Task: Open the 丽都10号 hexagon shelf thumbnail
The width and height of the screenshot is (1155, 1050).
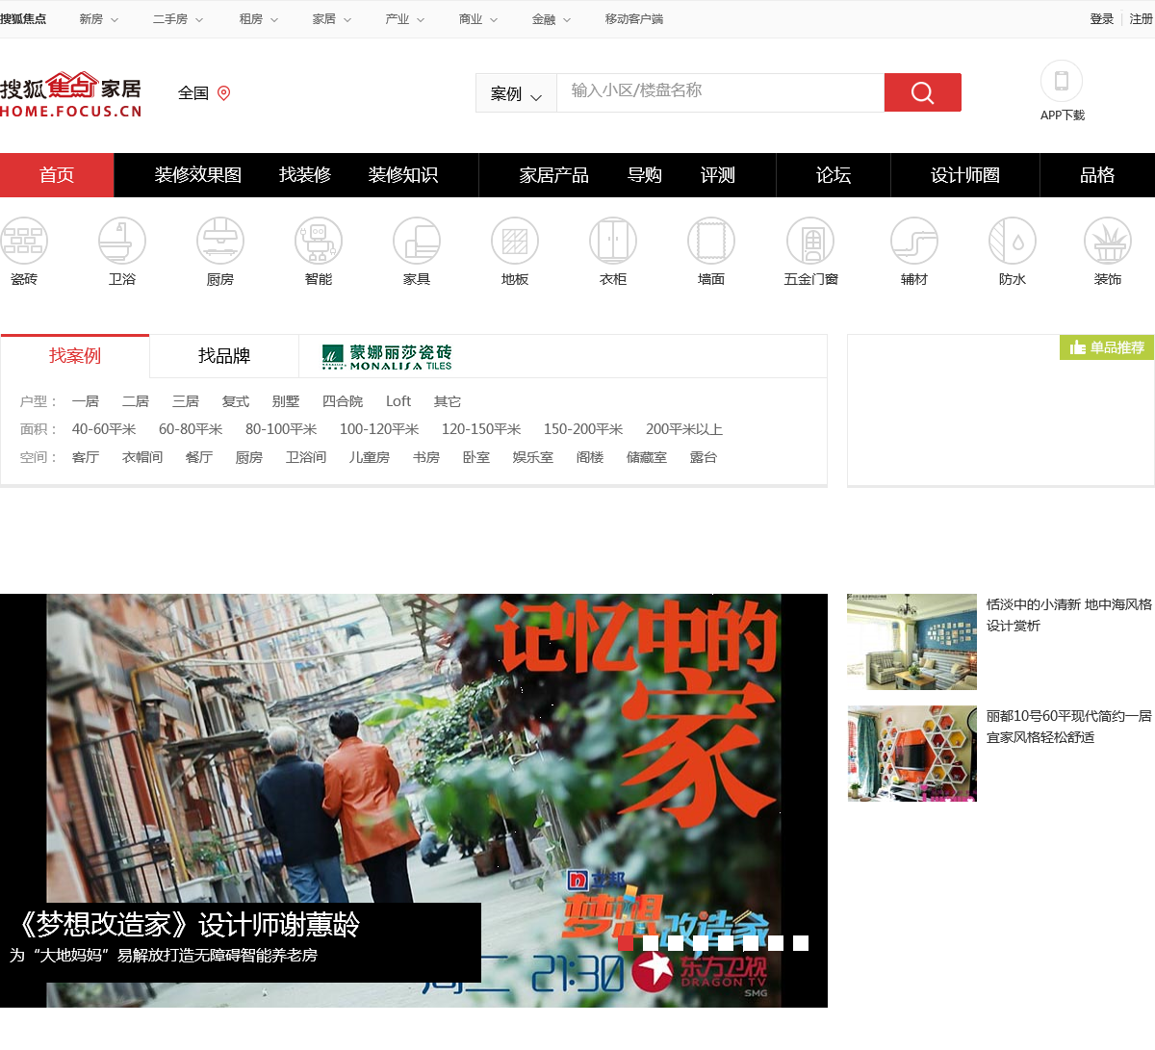Action: (x=911, y=754)
